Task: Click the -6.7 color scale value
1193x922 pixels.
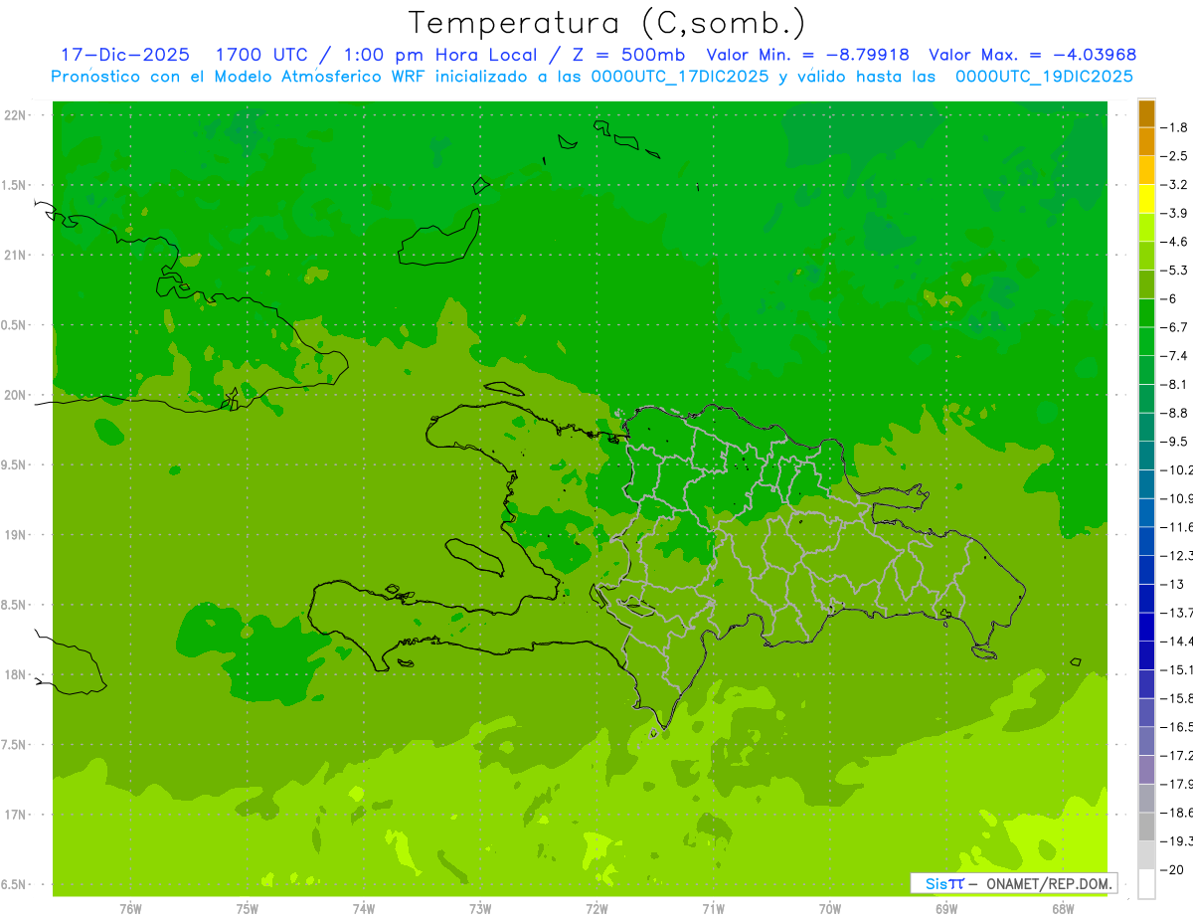Action: pyautogui.click(x=1174, y=327)
